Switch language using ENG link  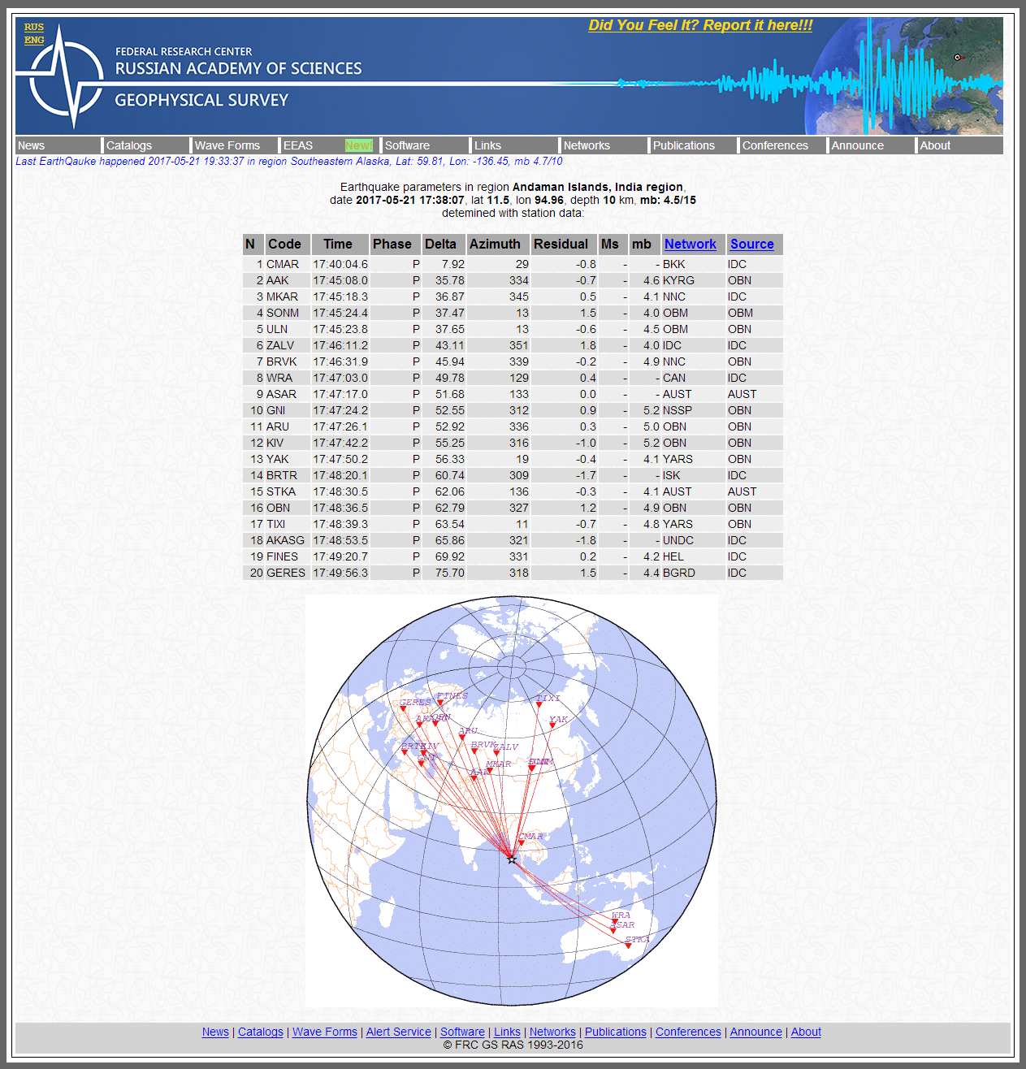tap(34, 40)
